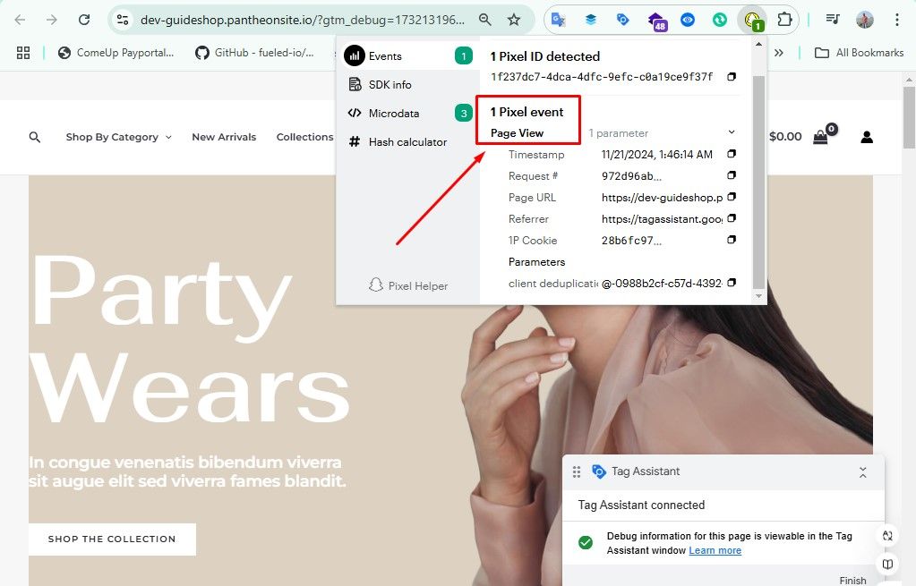Copy the 1P Cookie value

click(732, 239)
